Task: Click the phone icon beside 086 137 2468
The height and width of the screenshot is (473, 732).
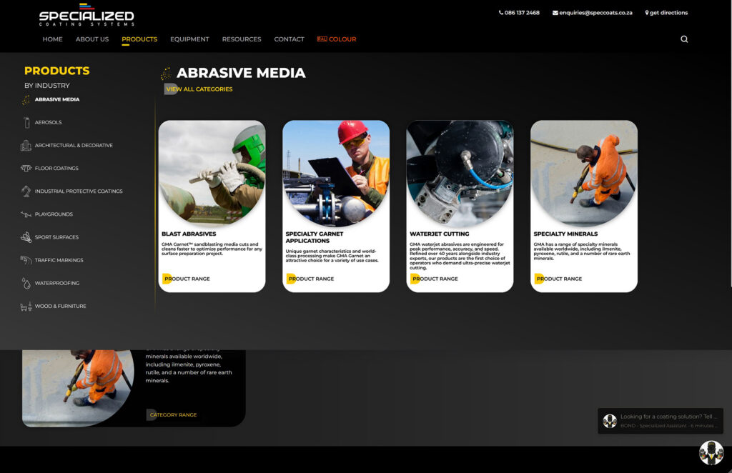Action: tap(501, 13)
